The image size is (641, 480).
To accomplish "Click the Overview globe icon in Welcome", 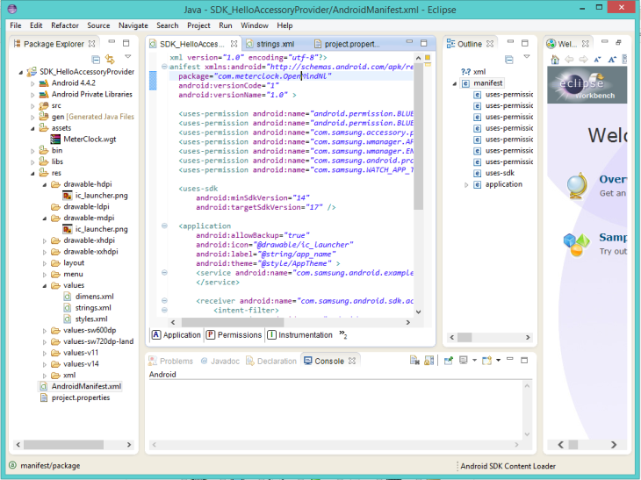I will [x=576, y=186].
